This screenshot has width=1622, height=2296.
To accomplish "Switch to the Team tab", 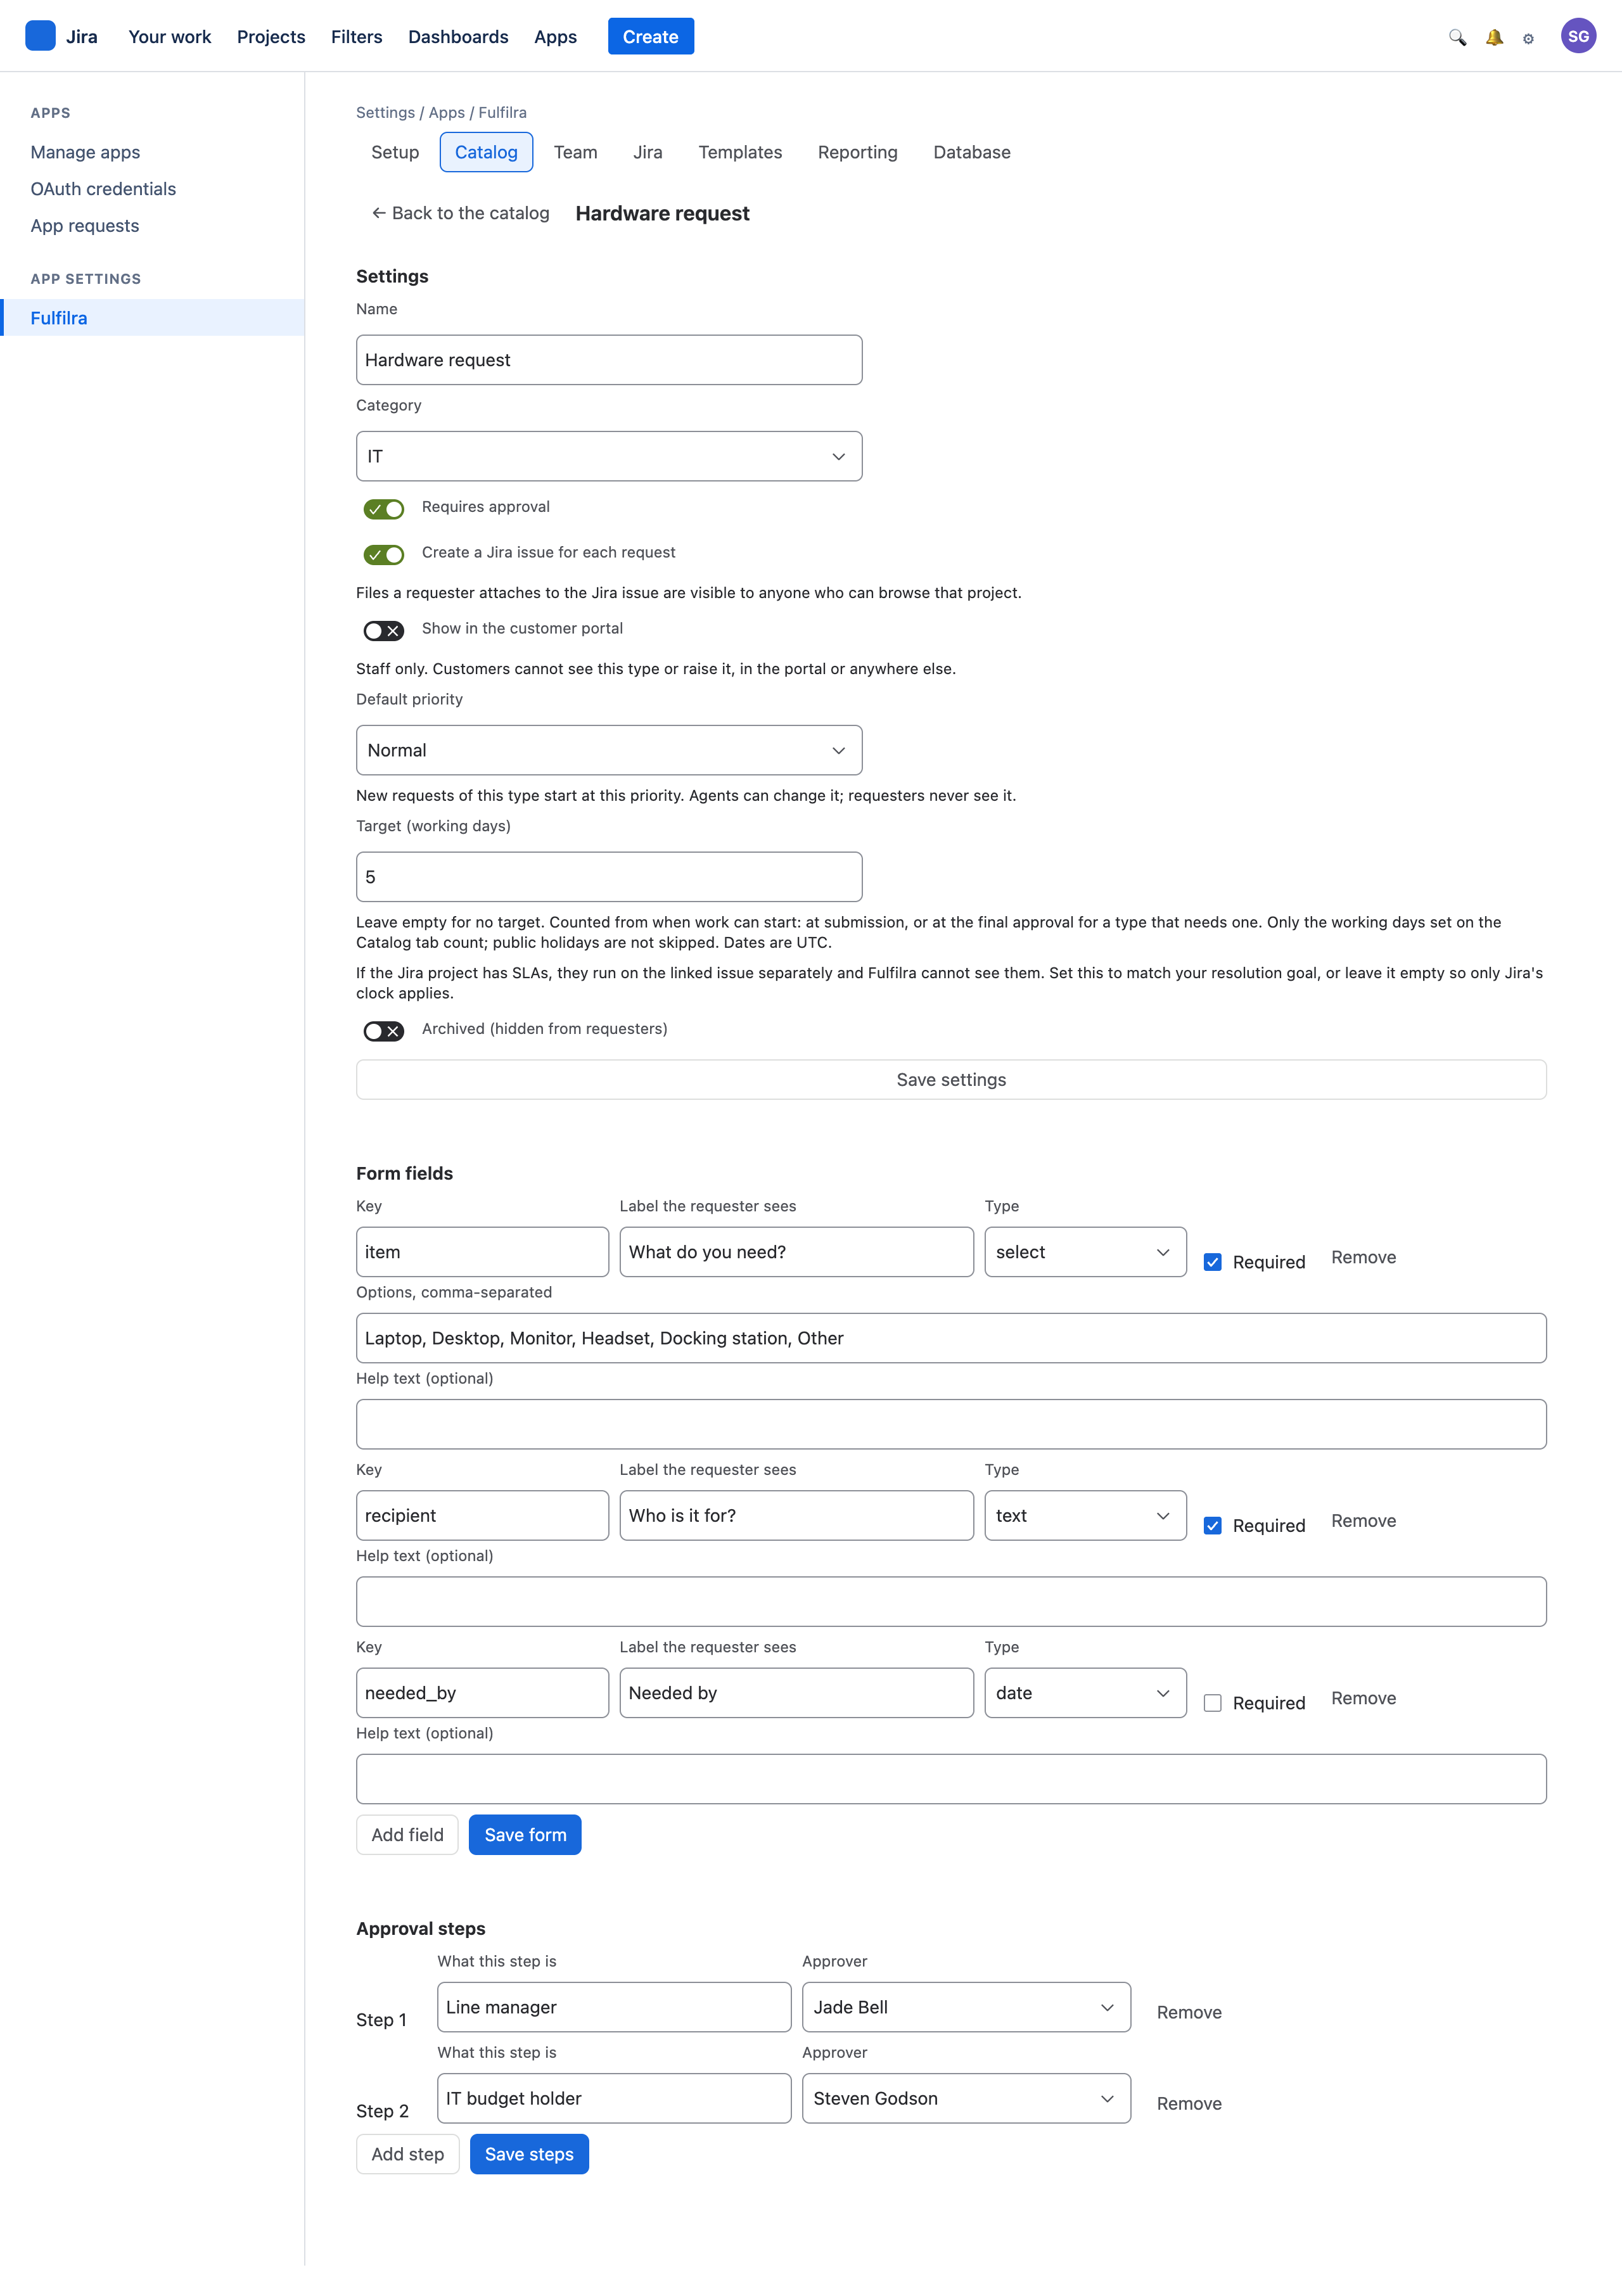I will (575, 152).
